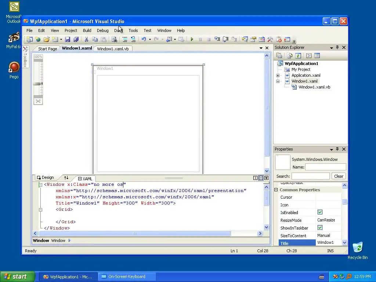Click the designer zoom slider handle

(x=38, y=84)
